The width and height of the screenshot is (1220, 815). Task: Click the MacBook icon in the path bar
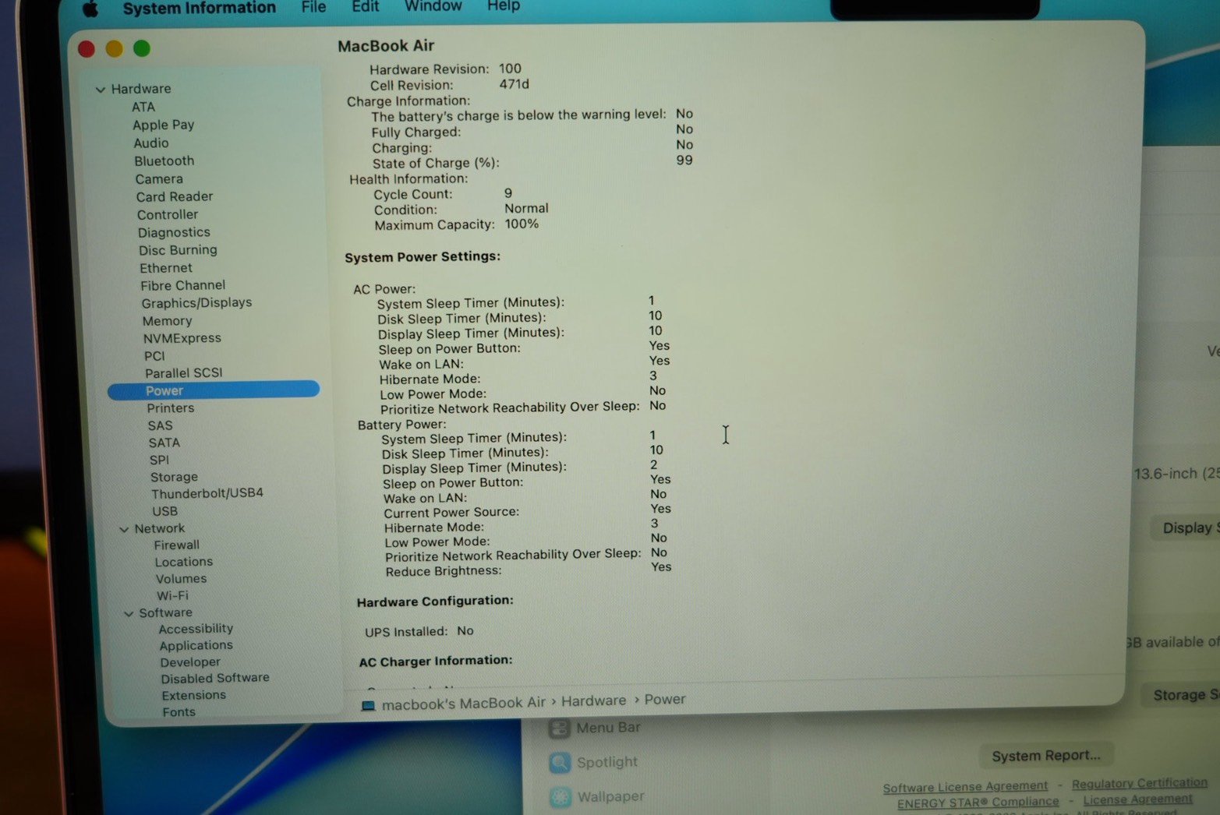click(x=369, y=705)
